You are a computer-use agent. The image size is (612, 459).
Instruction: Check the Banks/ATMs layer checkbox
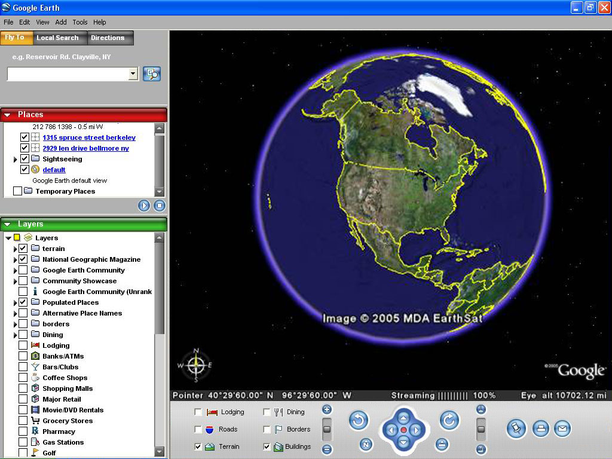coord(23,356)
